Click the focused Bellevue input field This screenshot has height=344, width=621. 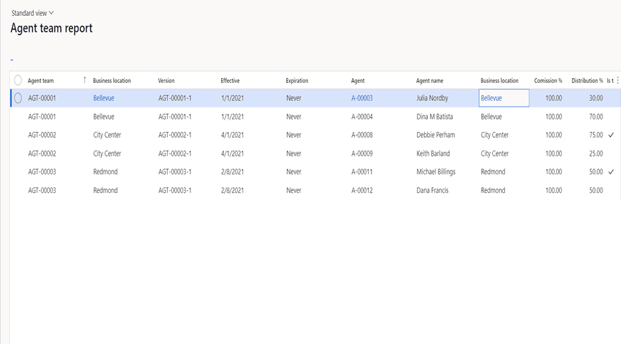tap(504, 98)
